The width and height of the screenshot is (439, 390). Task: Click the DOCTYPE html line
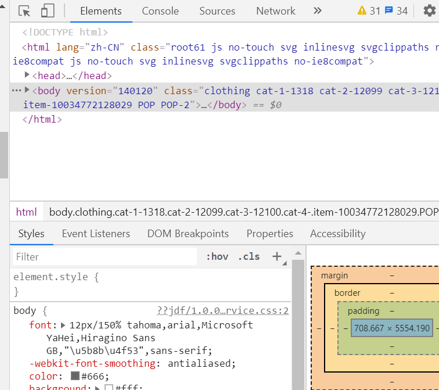click(x=65, y=32)
